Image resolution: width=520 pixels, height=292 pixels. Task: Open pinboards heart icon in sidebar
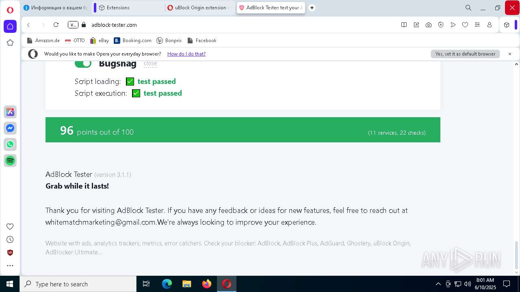pos(10,226)
